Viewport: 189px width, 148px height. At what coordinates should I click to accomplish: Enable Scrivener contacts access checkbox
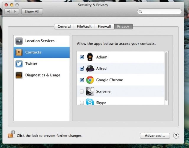82,92
